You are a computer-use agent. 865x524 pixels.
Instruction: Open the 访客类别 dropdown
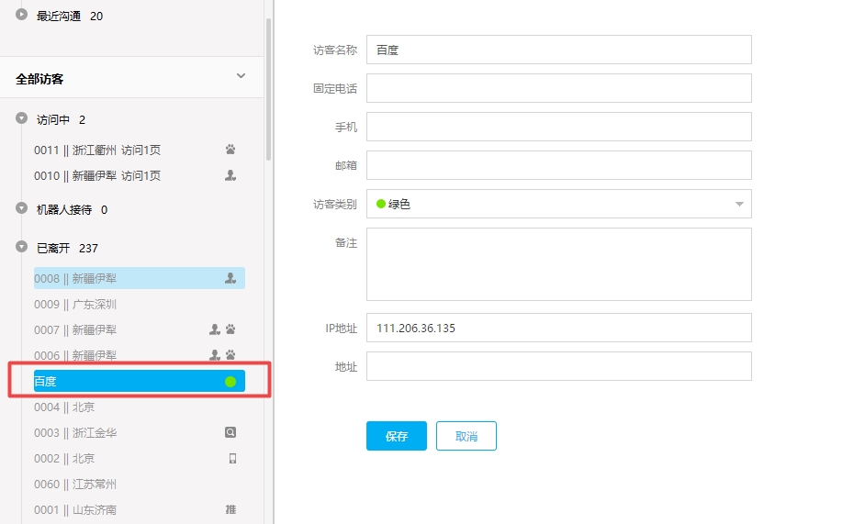click(x=558, y=204)
